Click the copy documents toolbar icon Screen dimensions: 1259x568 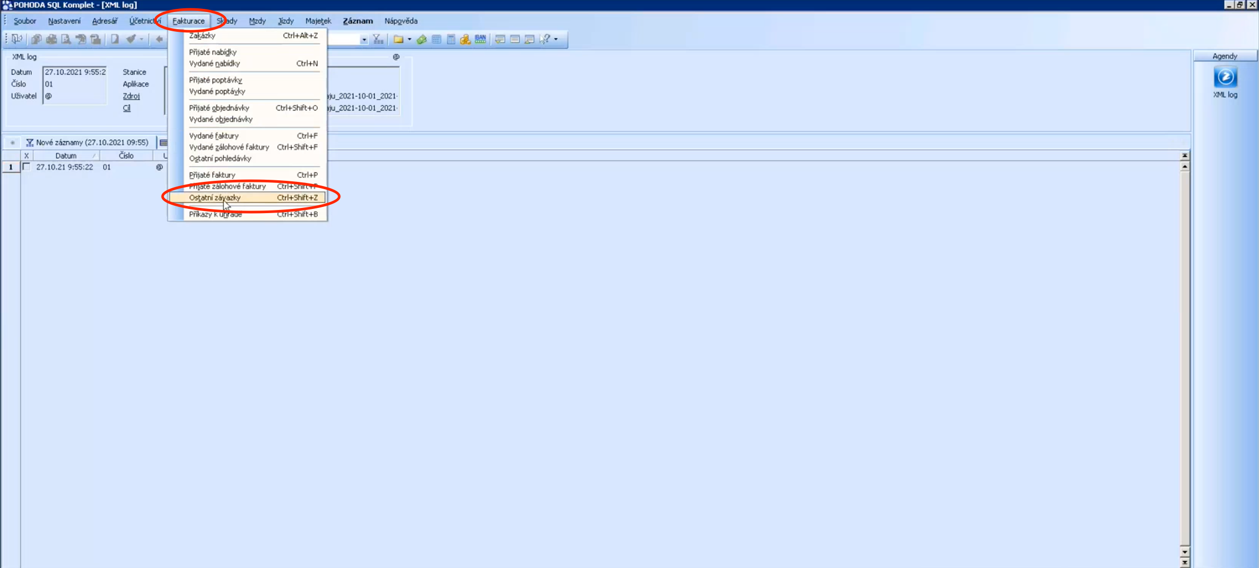tap(36, 39)
